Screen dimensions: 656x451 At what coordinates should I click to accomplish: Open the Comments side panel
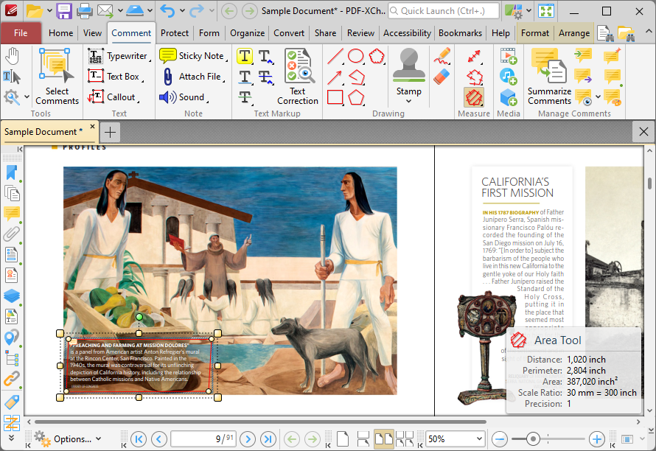(x=12, y=214)
